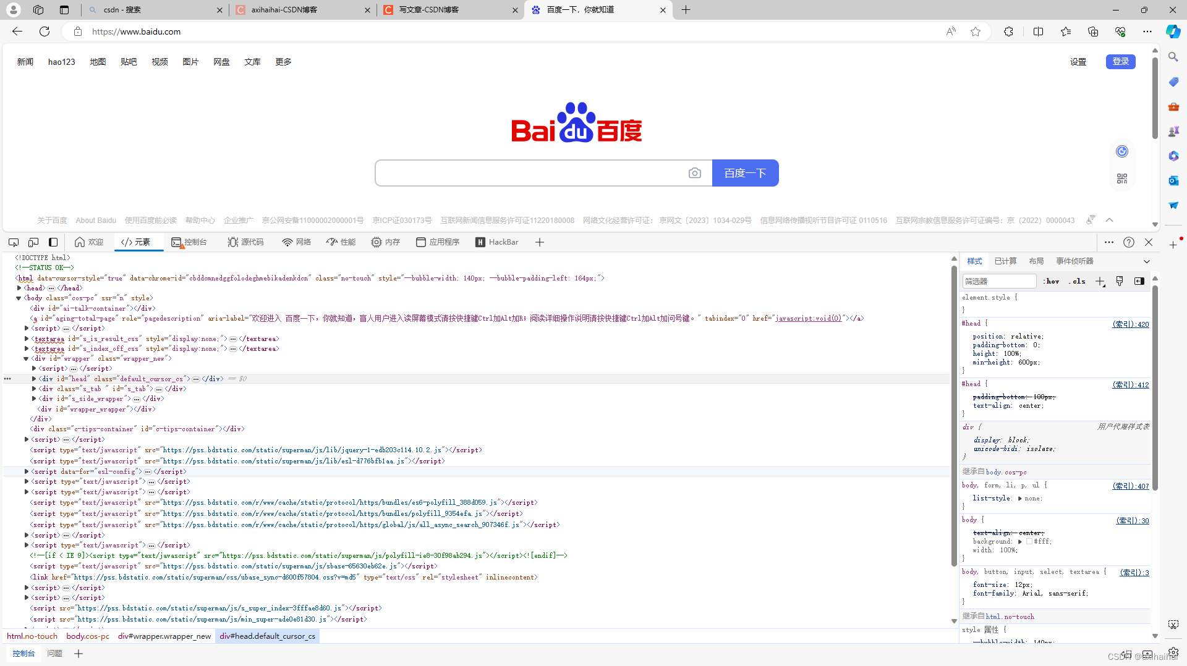The height and width of the screenshot is (666, 1187).
Task: Open DevTools help question mark
Action: (x=1129, y=242)
